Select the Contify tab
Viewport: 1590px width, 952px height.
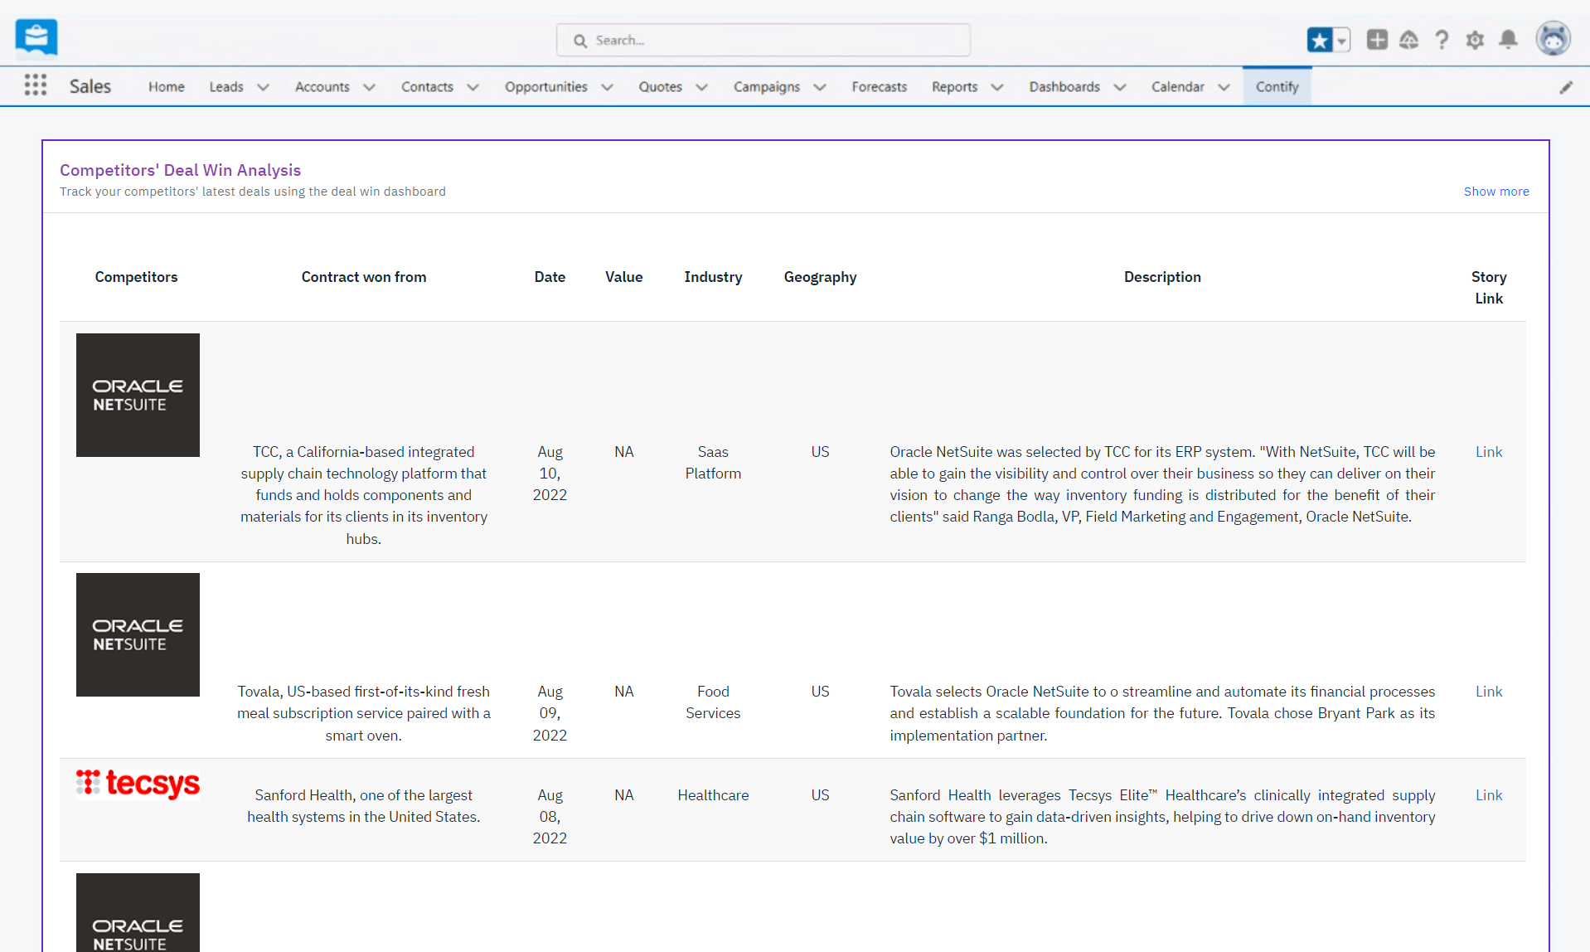click(1277, 86)
